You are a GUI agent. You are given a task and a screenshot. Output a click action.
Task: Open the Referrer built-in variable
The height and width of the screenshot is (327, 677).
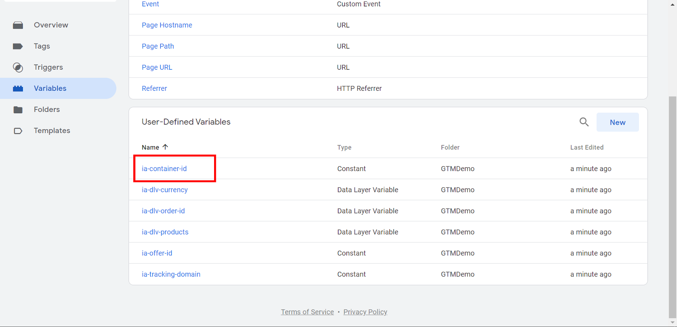pyautogui.click(x=154, y=89)
